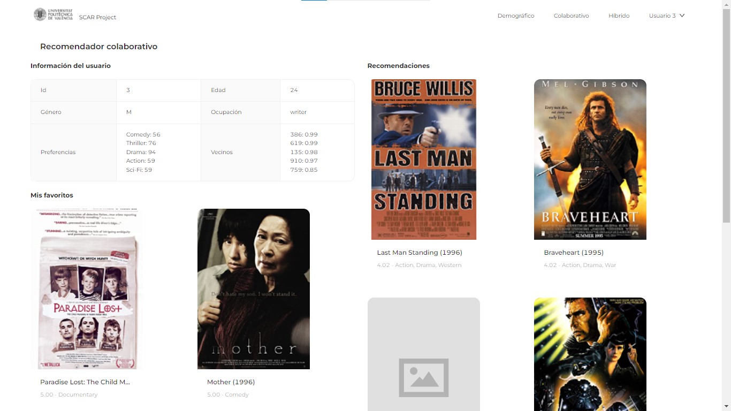Screen dimensions: 731x411
Task: Click the scrollbar down arrow
Action: pyautogui.click(x=726, y=407)
